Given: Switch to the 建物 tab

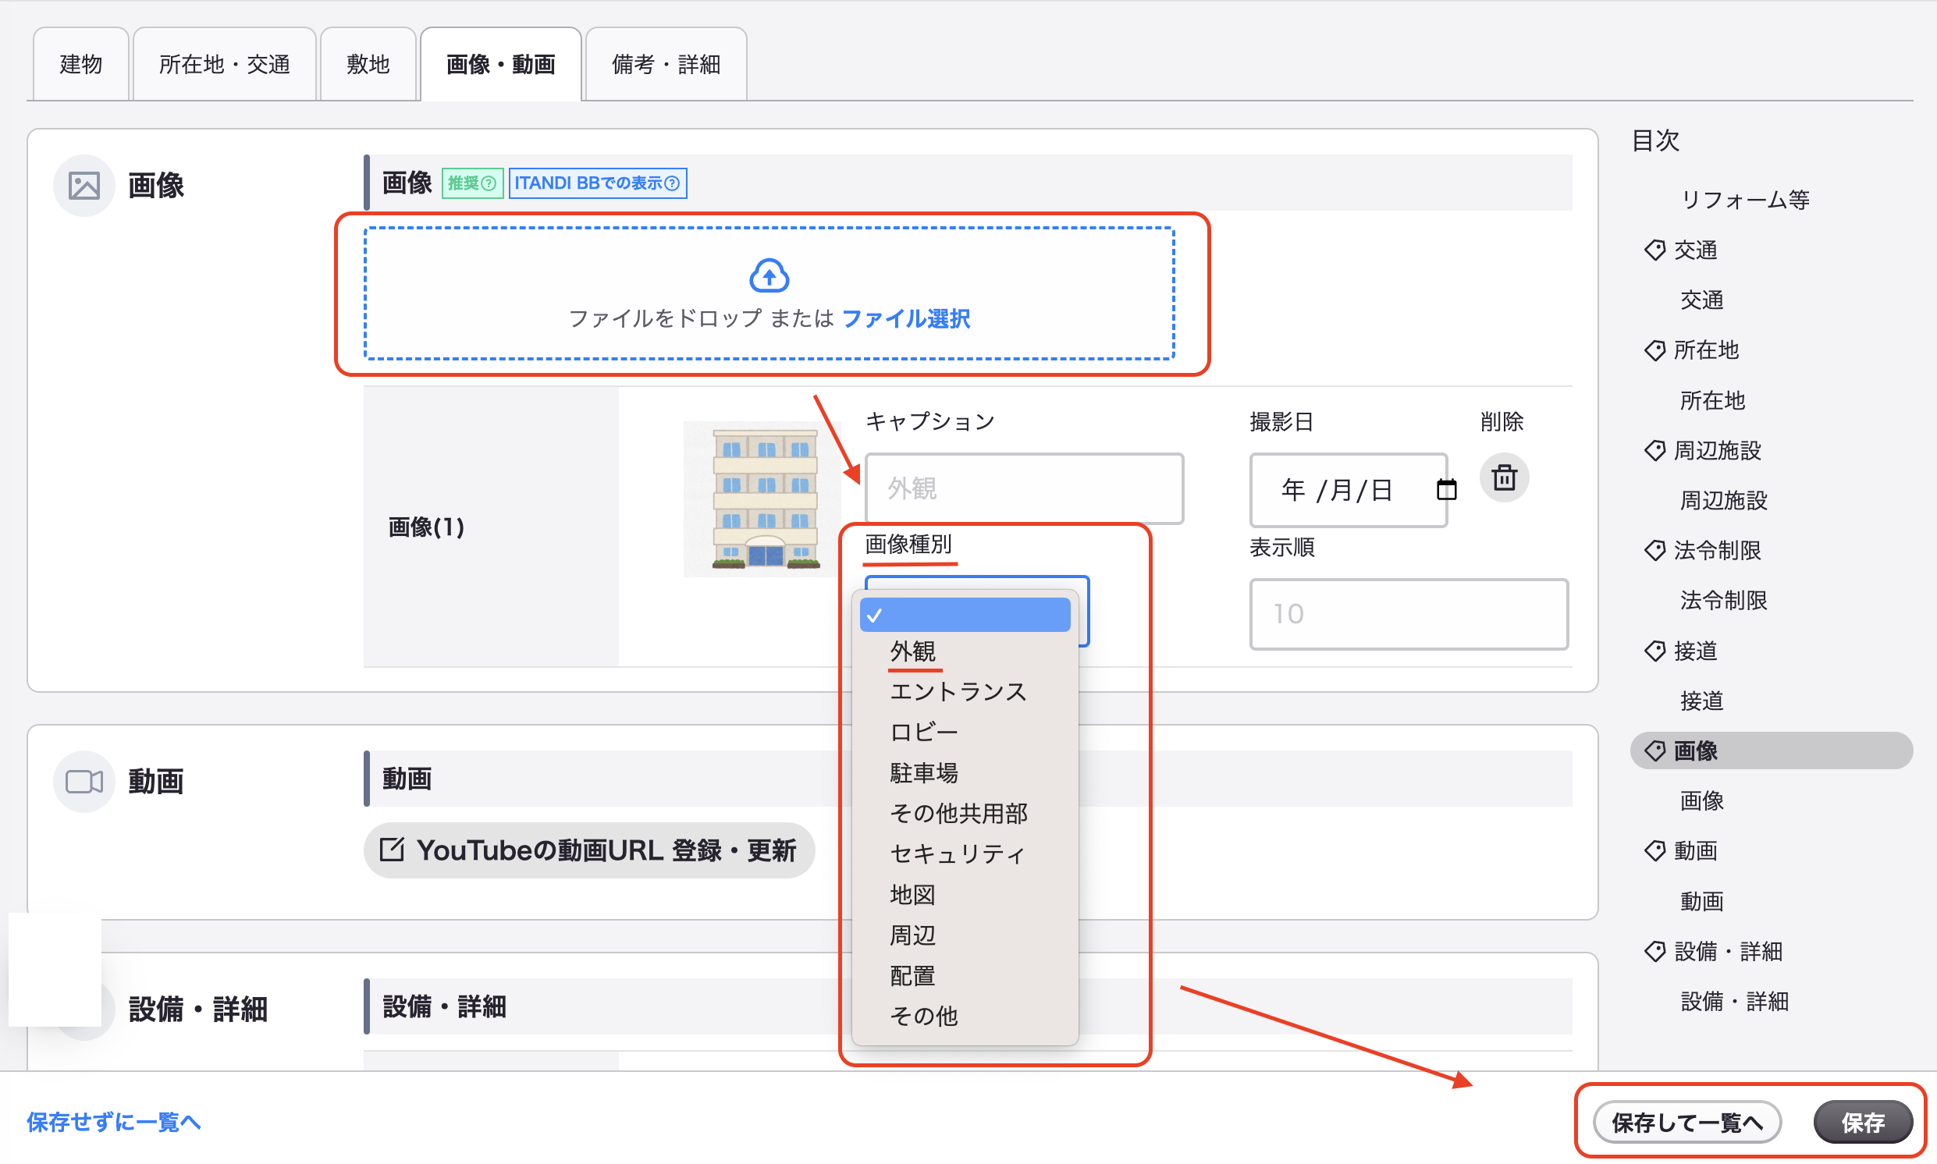Looking at the screenshot, I should coord(81,64).
